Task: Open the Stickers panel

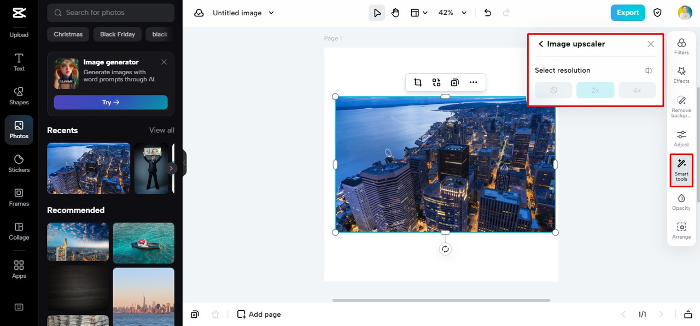Action: 19,164
